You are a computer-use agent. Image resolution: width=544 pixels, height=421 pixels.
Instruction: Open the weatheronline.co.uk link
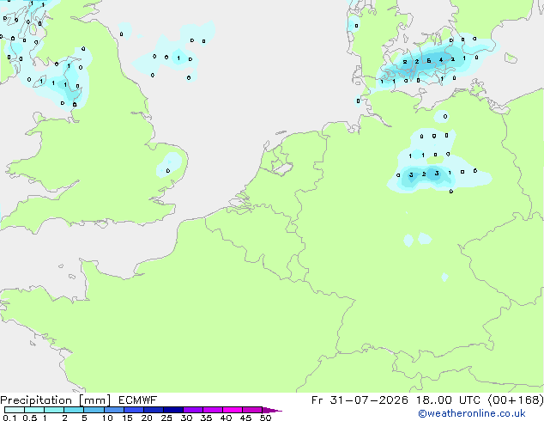point(472,413)
